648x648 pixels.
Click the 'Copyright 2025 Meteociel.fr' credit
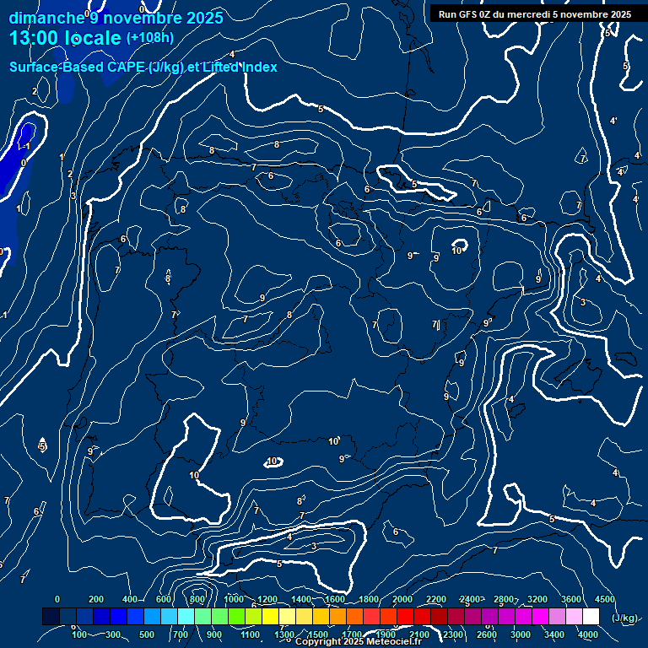point(359,641)
